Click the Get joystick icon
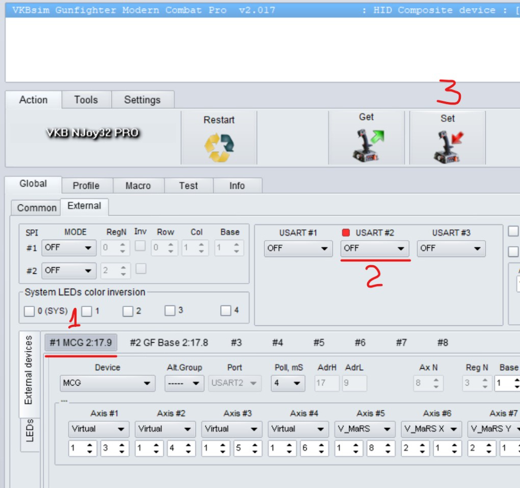 tap(367, 146)
